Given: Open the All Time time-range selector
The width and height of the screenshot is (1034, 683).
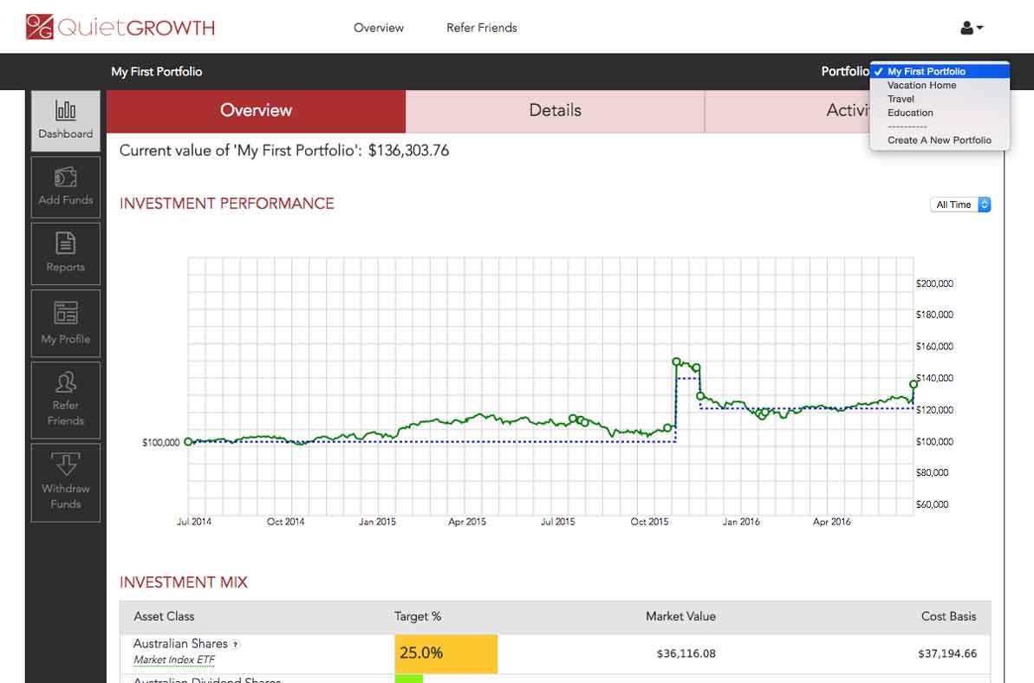Looking at the screenshot, I should (959, 205).
